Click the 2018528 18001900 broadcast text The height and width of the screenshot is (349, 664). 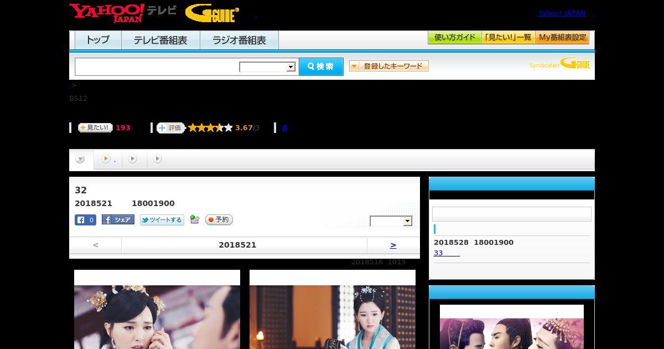(474, 242)
